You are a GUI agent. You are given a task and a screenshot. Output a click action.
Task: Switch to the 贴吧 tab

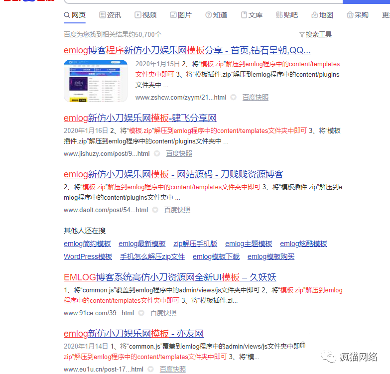tap(287, 15)
